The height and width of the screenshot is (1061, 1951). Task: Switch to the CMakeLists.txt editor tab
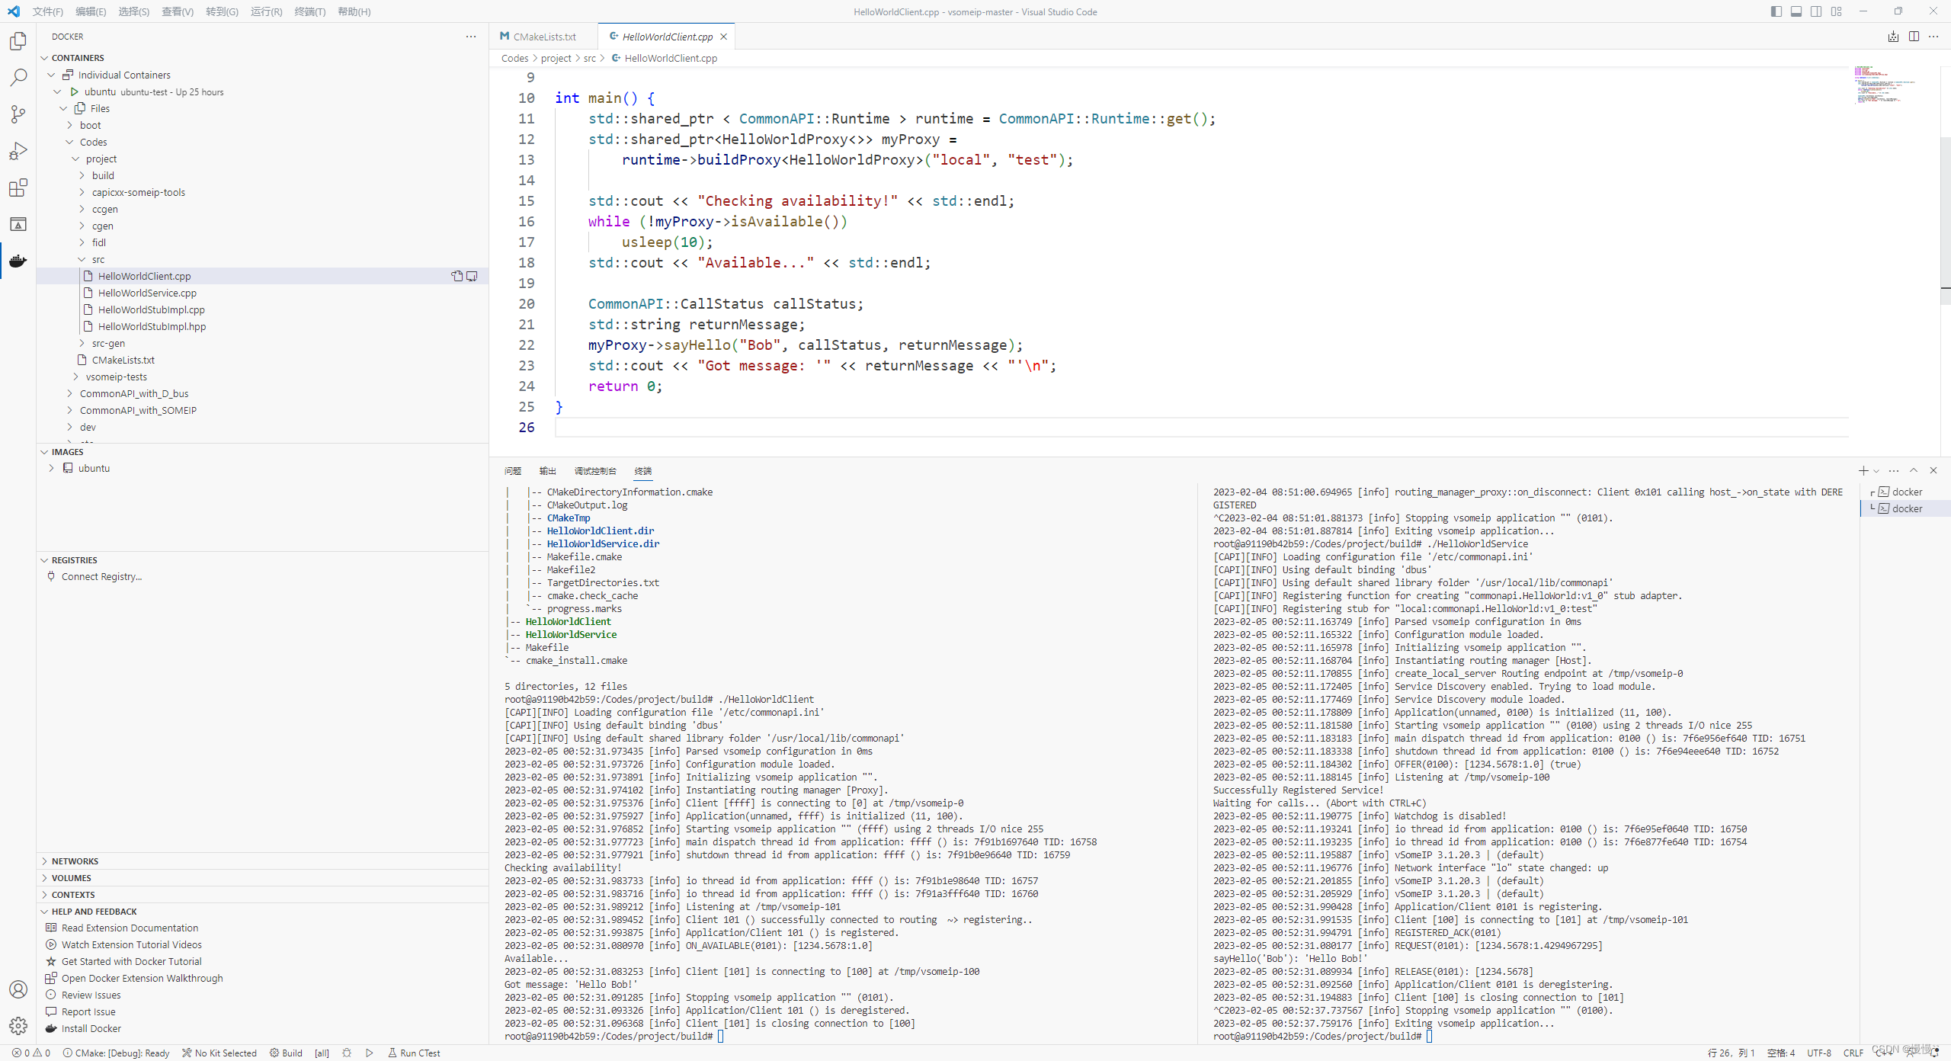543,37
